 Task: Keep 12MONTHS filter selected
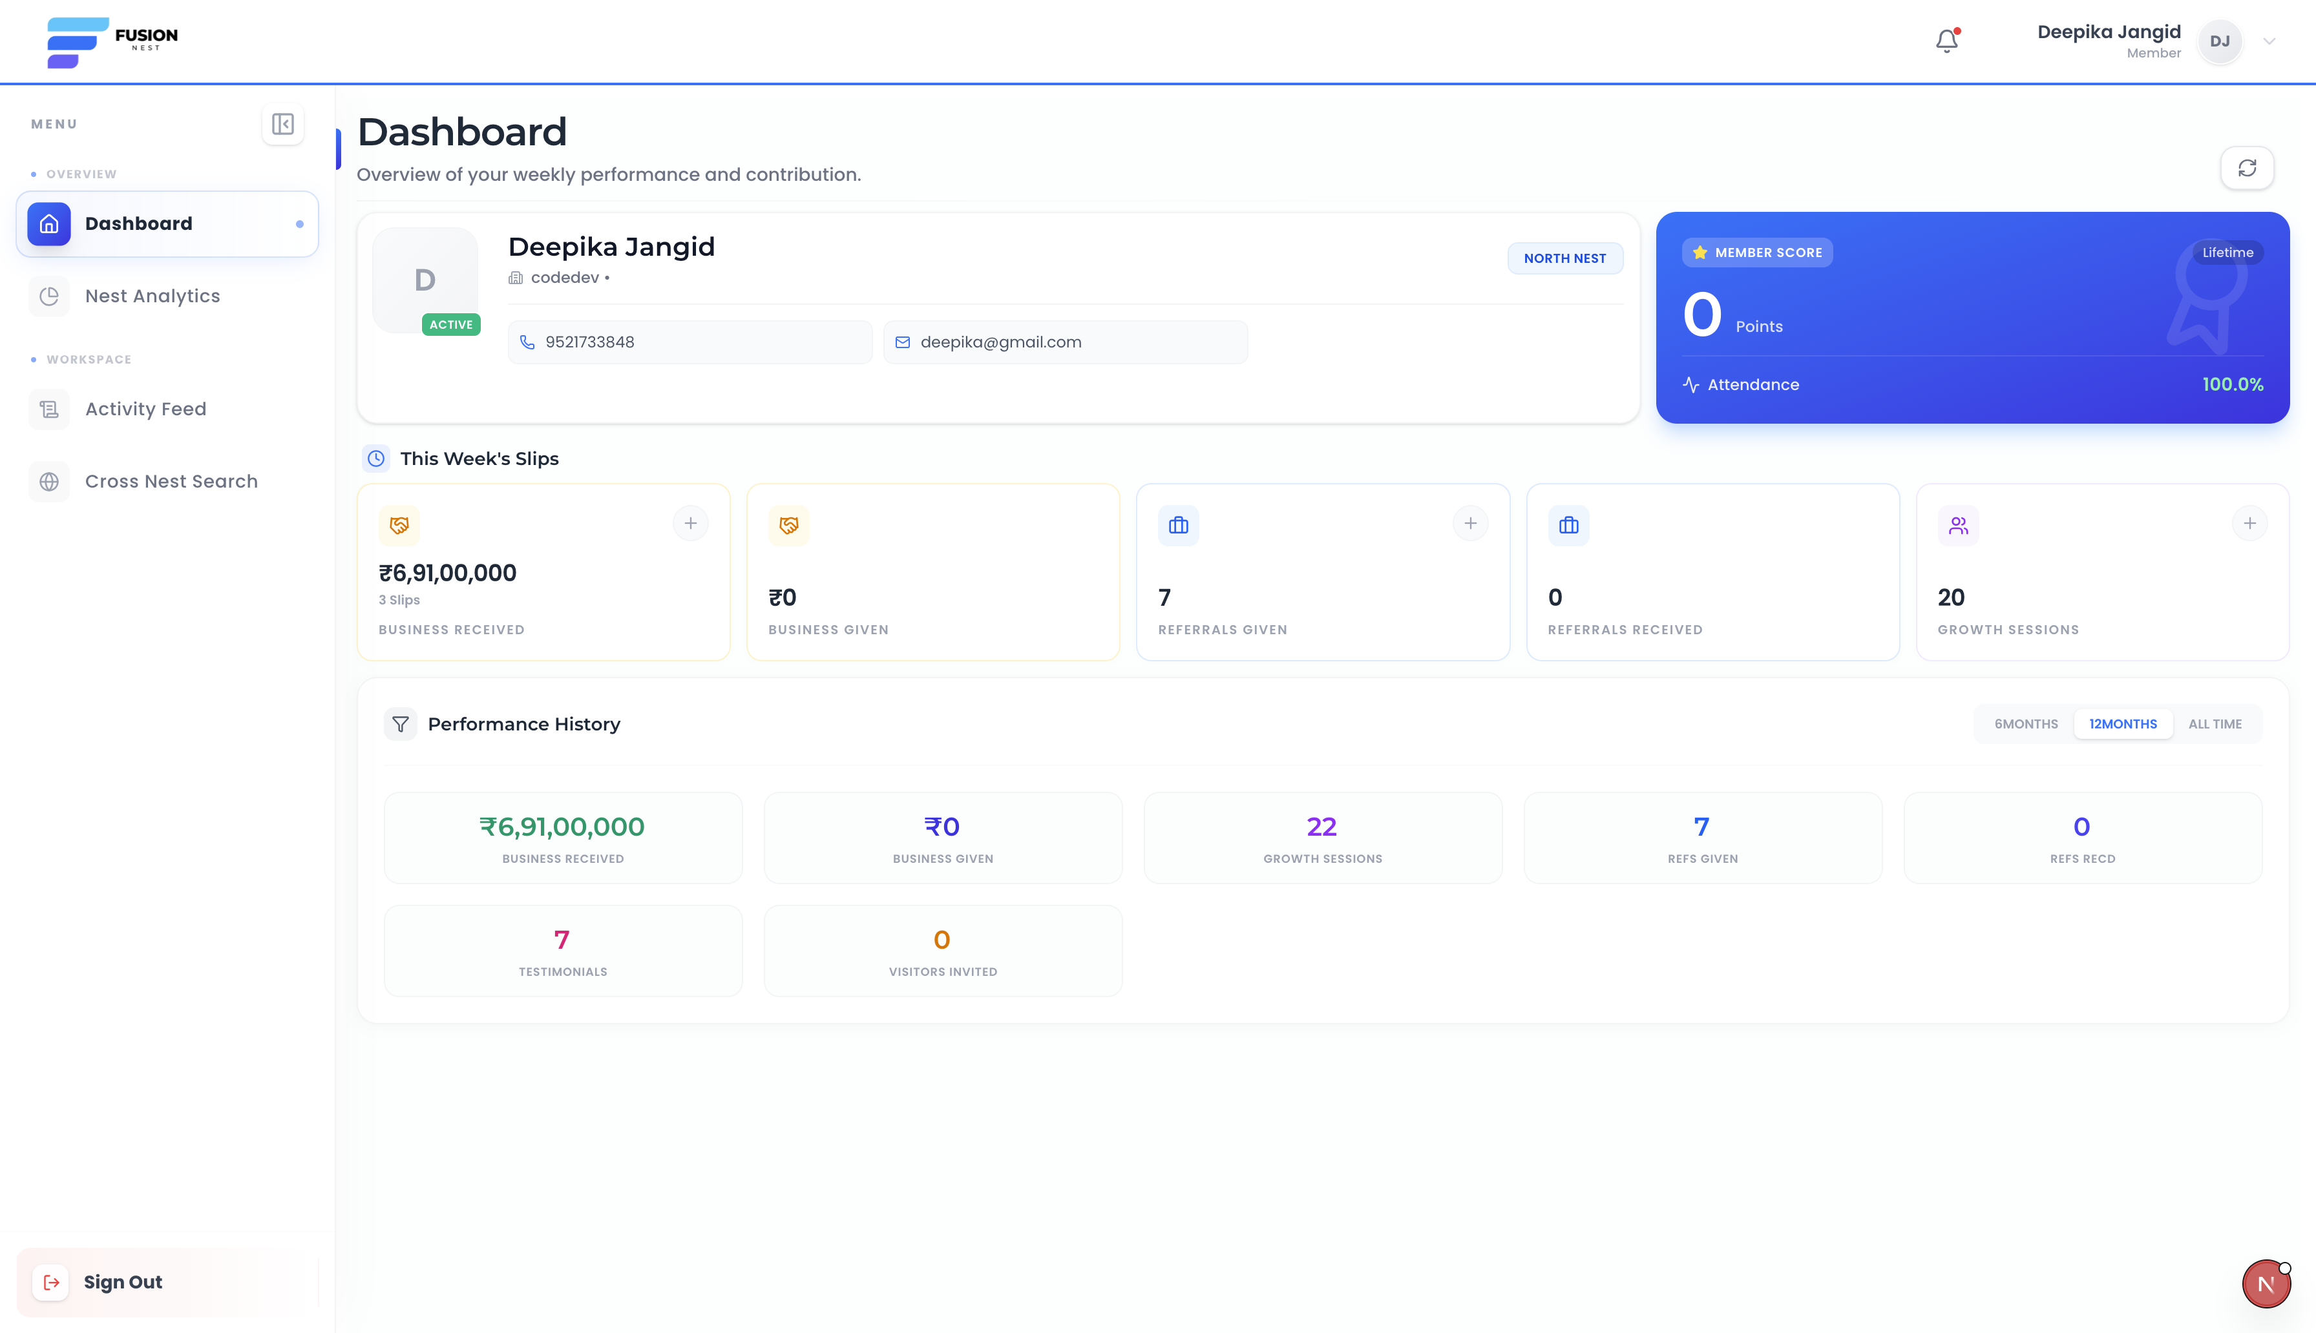point(2123,723)
